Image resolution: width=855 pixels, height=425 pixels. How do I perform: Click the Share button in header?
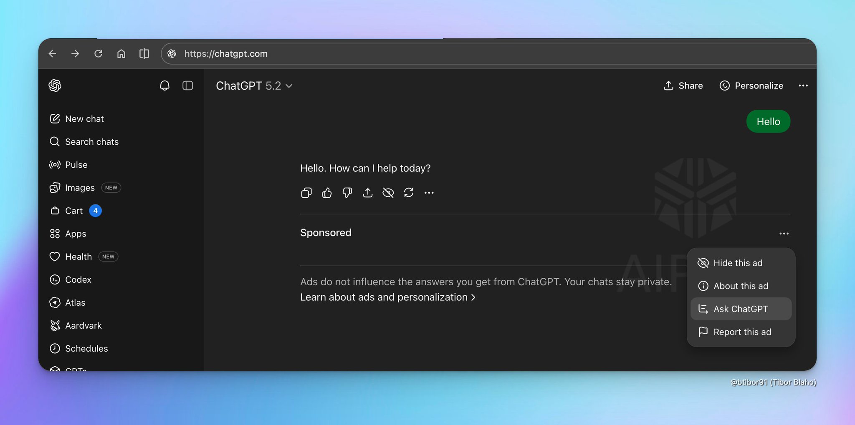tap(683, 86)
